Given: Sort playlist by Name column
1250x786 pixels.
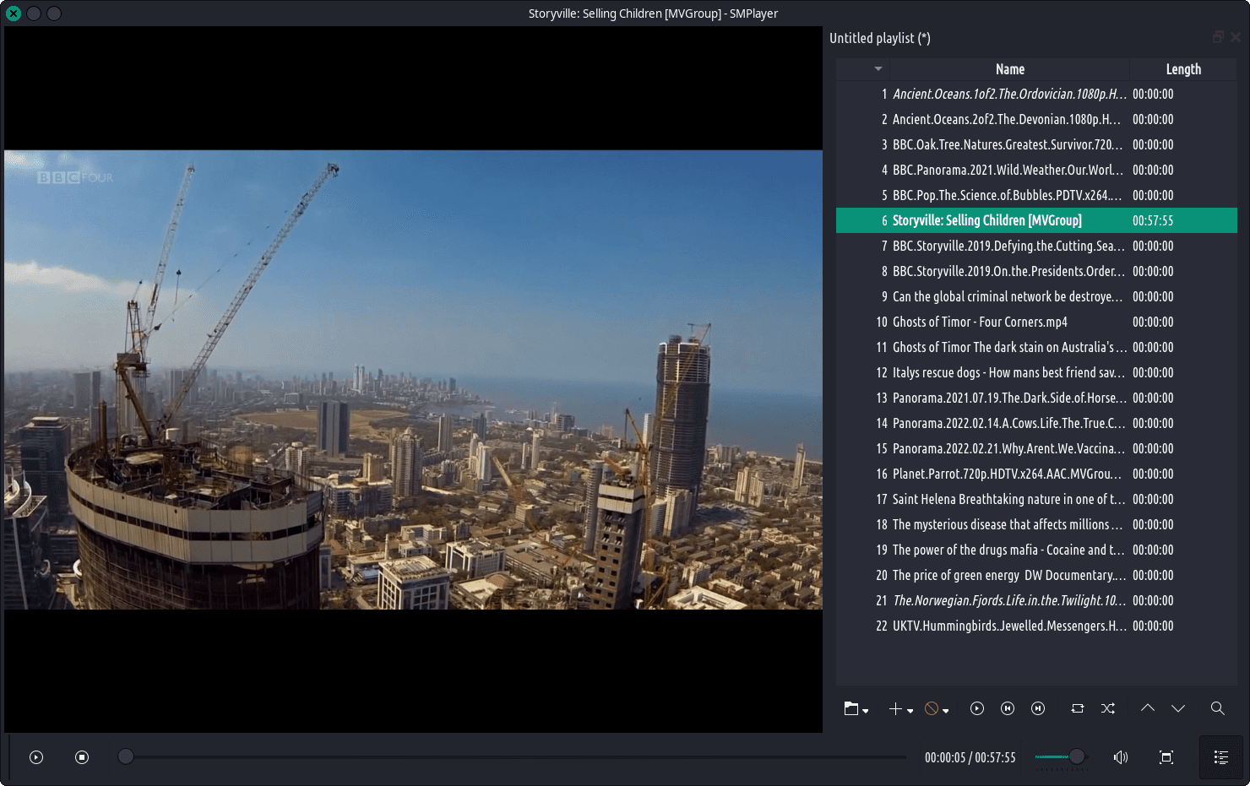Looking at the screenshot, I should [1010, 69].
